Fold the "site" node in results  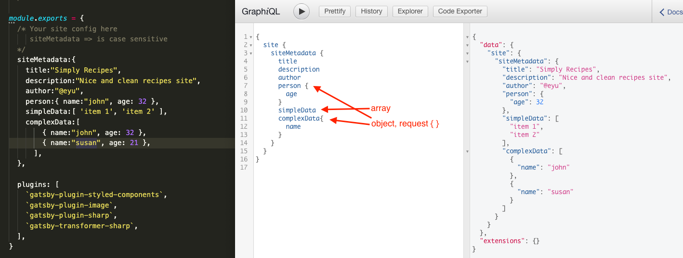click(467, 53)
